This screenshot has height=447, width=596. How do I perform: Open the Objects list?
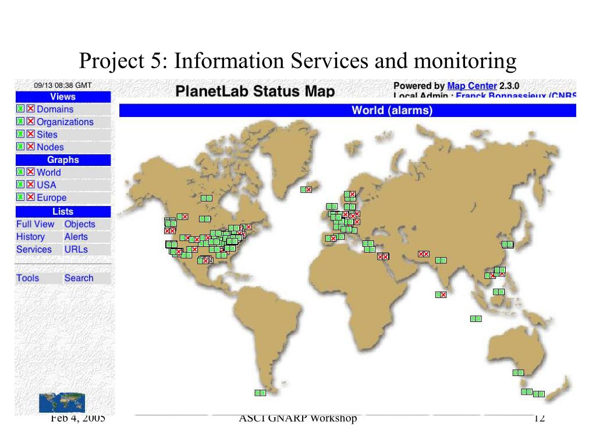point(80,224)
